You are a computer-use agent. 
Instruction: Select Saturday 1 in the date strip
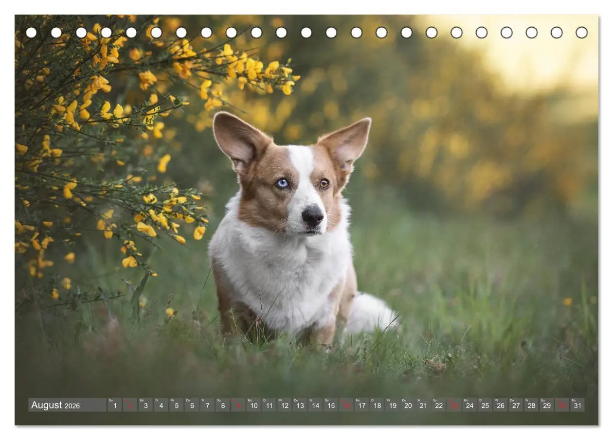tap(114, 405)
